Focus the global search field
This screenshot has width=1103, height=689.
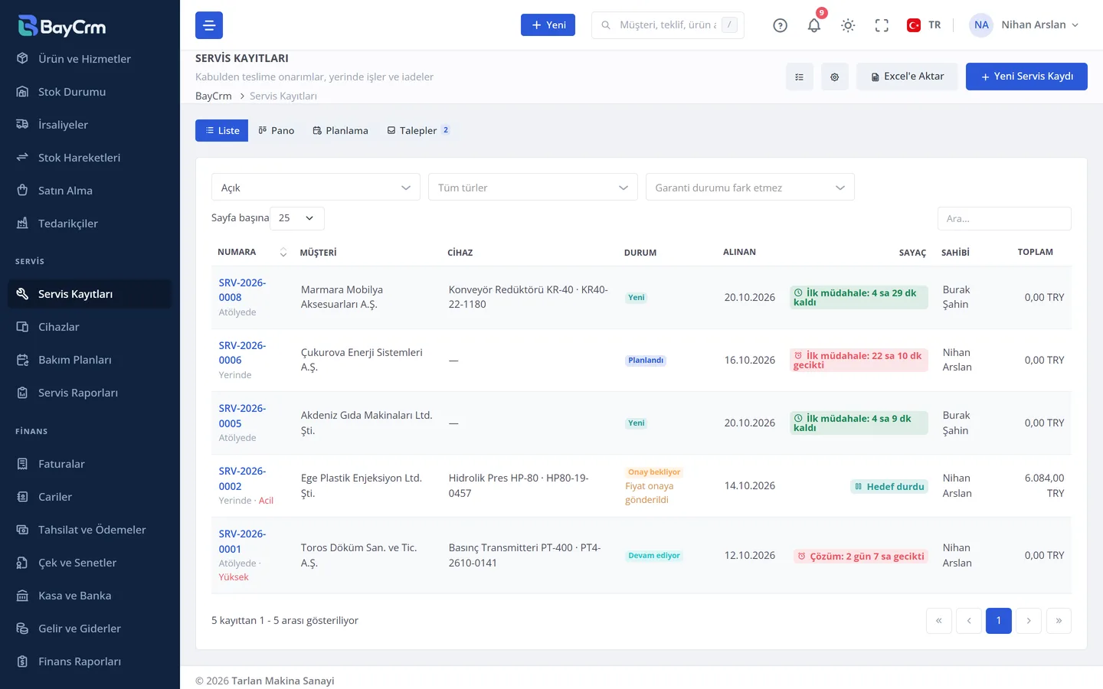pos(668,25)
